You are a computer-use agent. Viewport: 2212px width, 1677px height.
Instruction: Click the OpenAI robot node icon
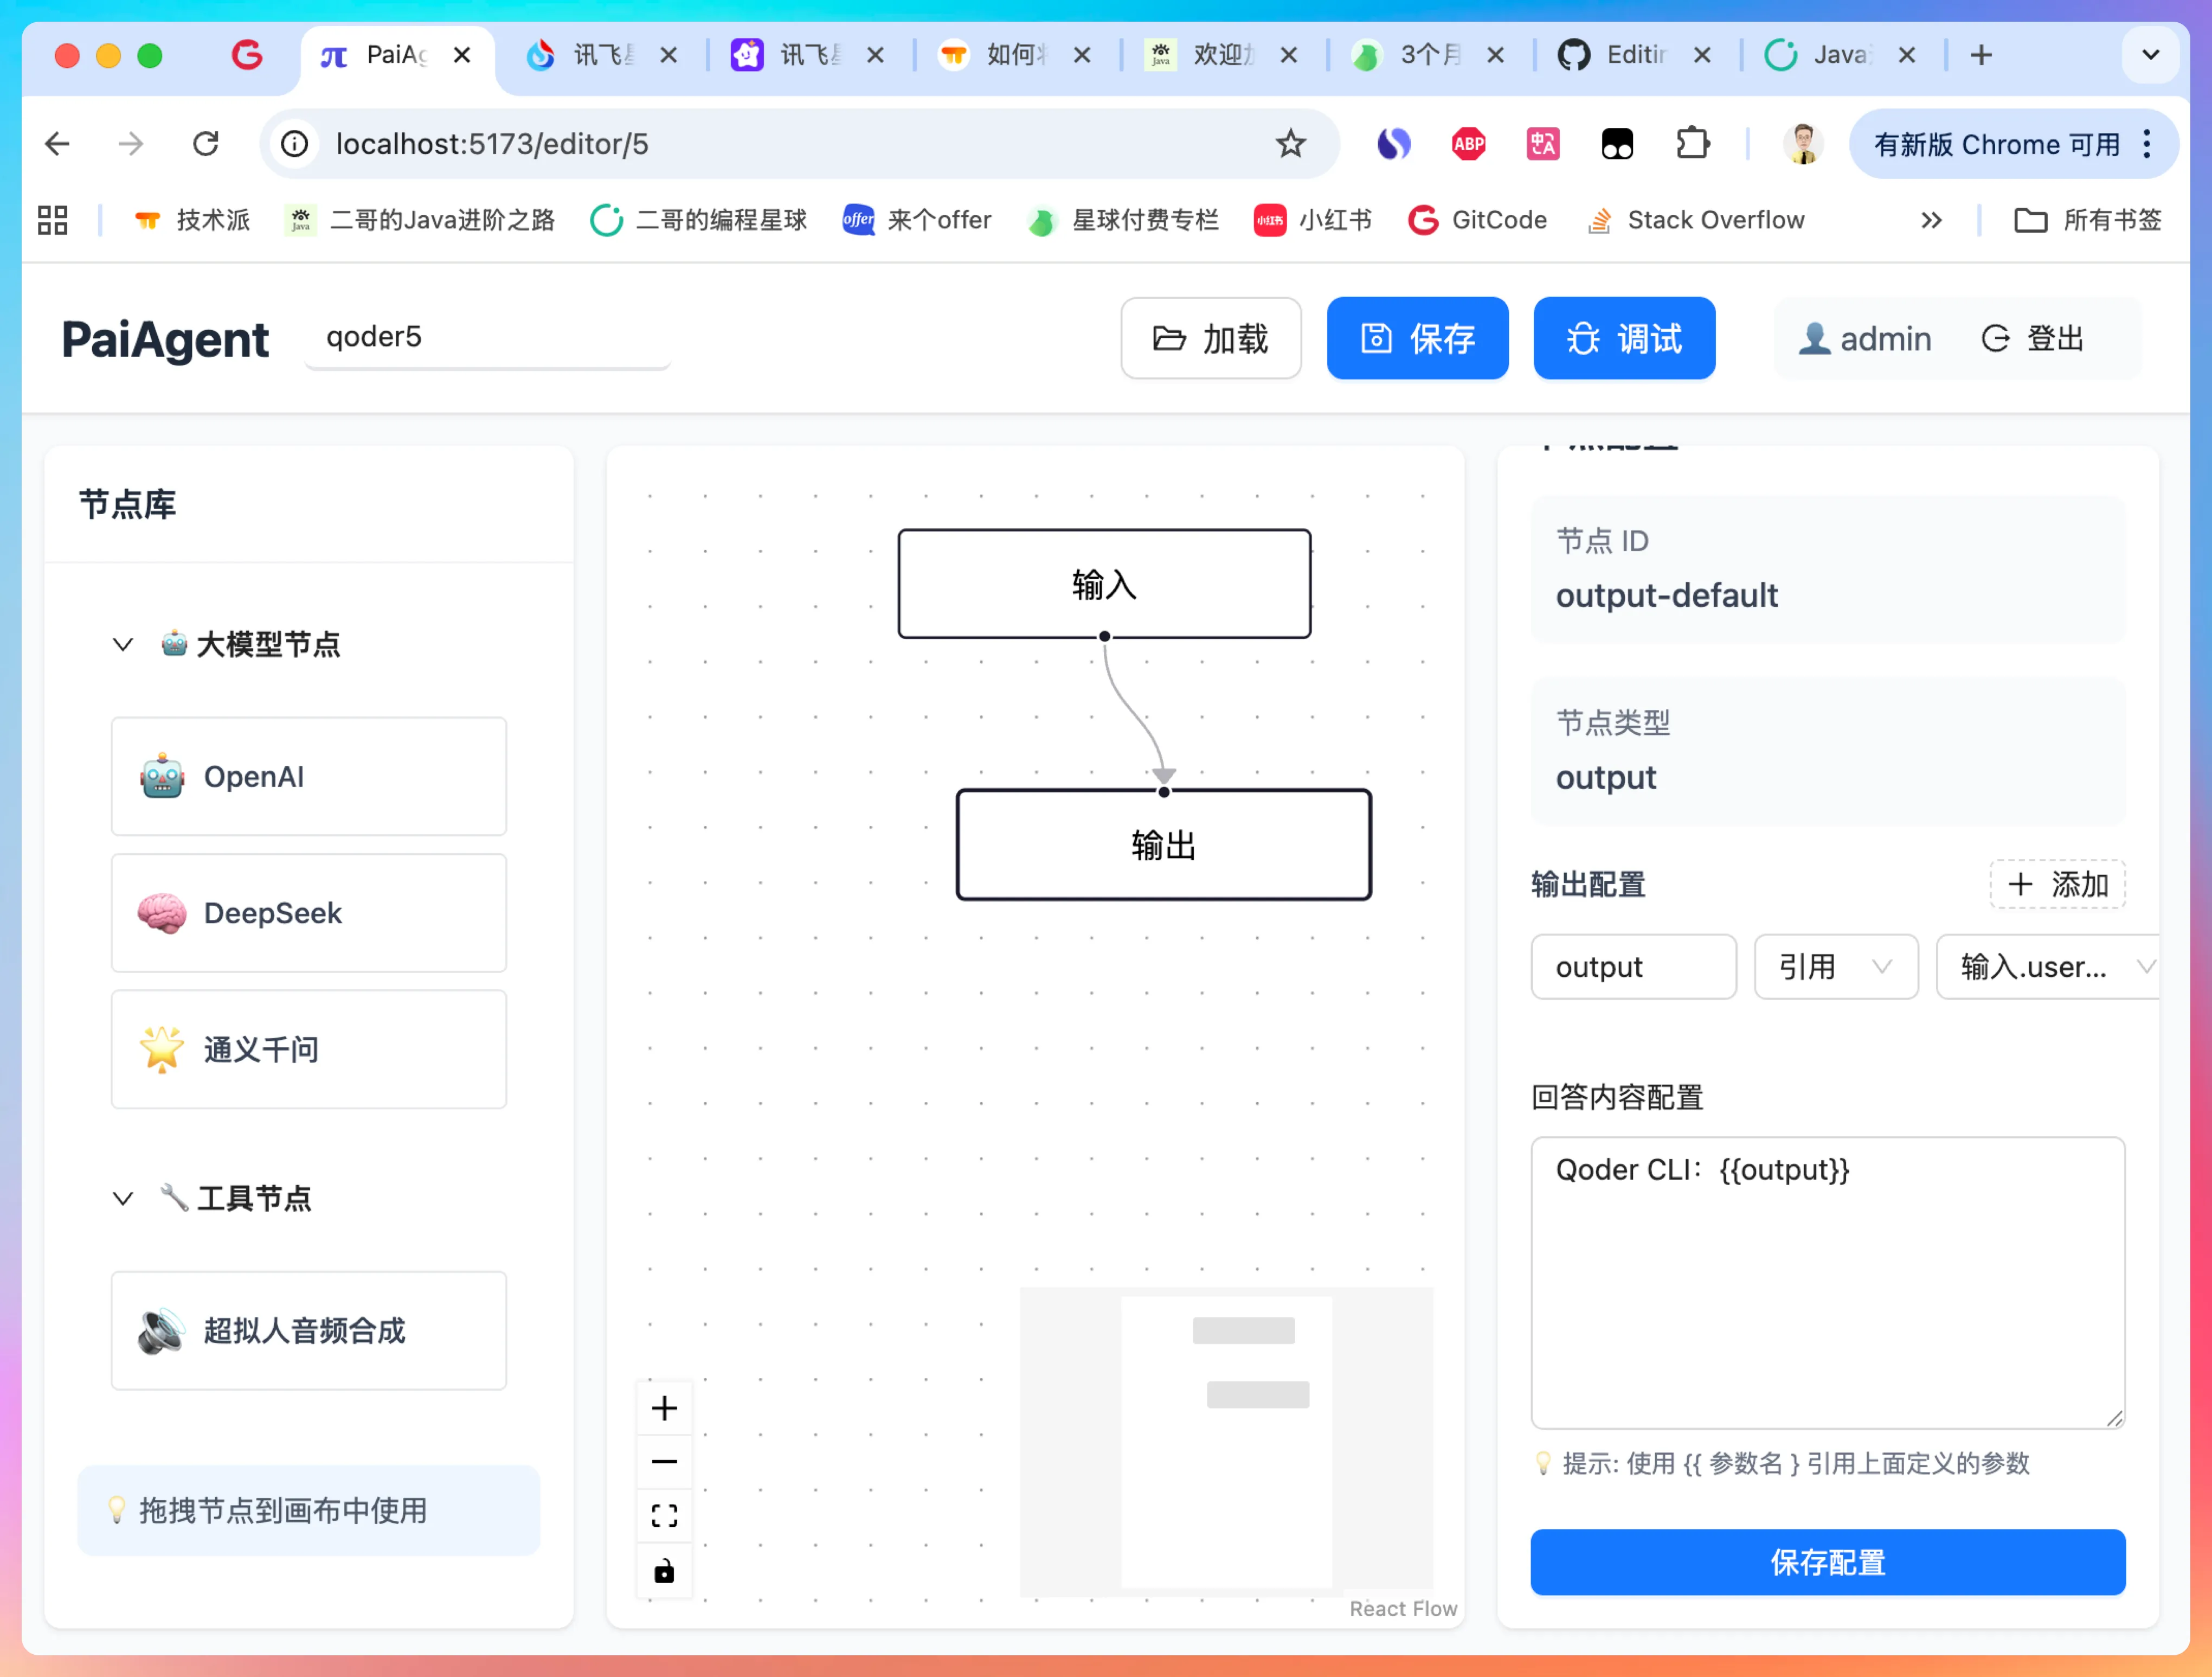[x=162, y=777]
